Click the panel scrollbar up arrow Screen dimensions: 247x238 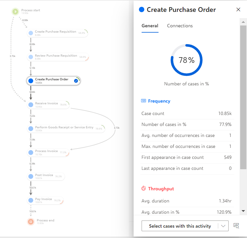243,22
